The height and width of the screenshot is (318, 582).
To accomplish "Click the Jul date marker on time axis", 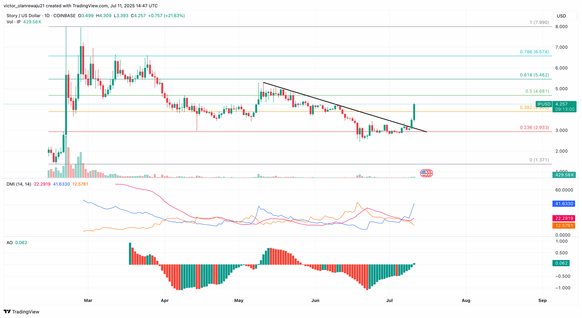I will click(389, 300).
